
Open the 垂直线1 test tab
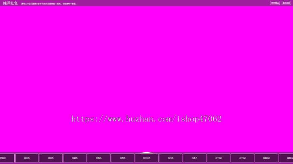(x=266, y=158)
